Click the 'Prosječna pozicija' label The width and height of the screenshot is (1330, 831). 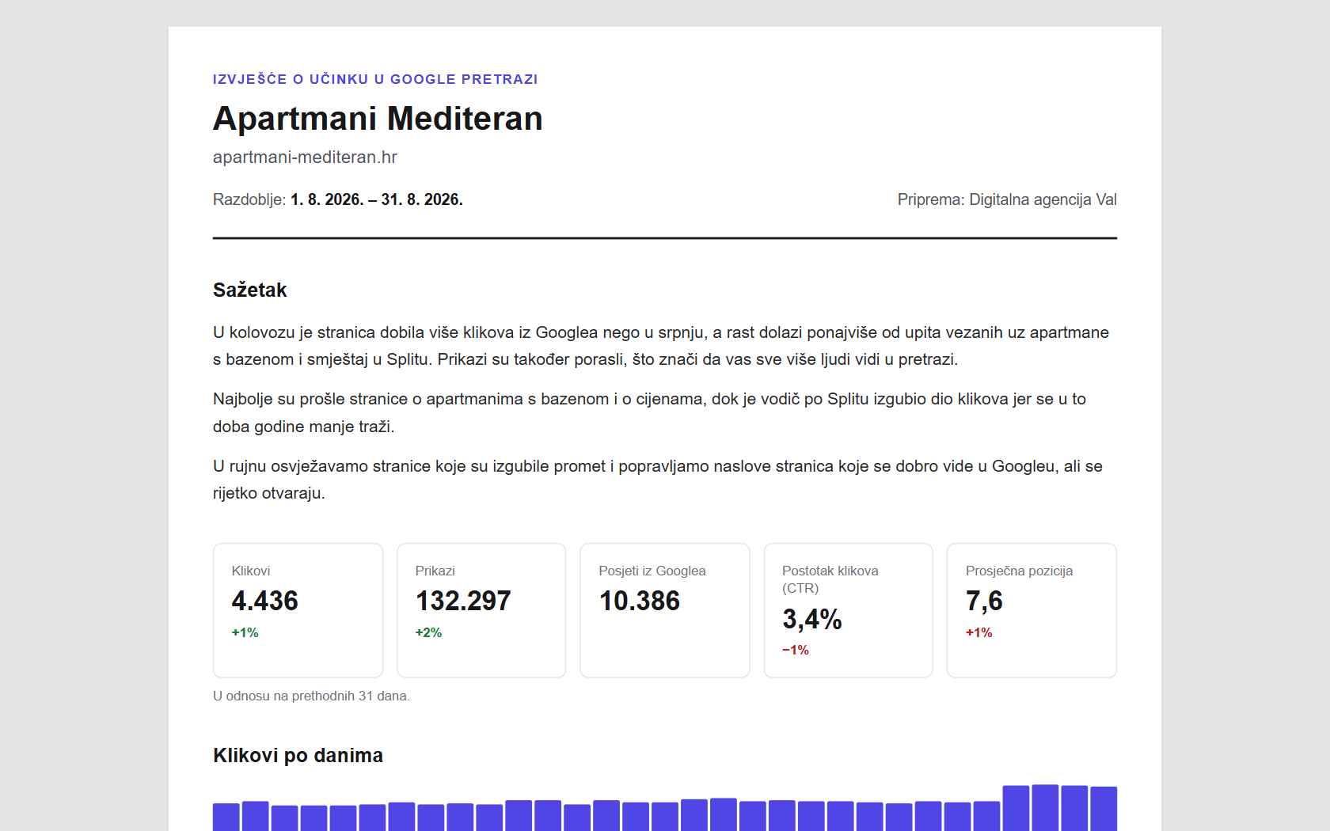click(1020, 571)
